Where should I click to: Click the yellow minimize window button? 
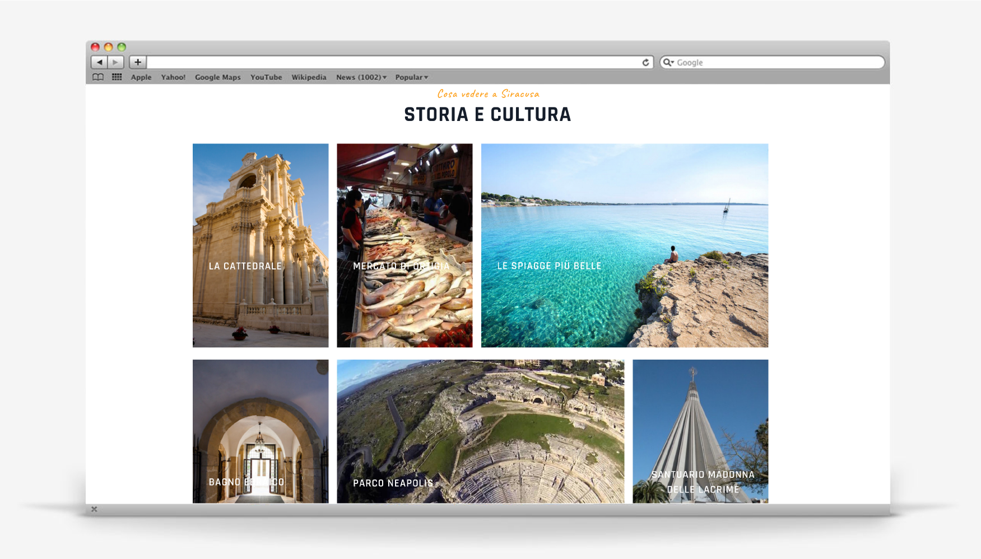pos(108,47)
